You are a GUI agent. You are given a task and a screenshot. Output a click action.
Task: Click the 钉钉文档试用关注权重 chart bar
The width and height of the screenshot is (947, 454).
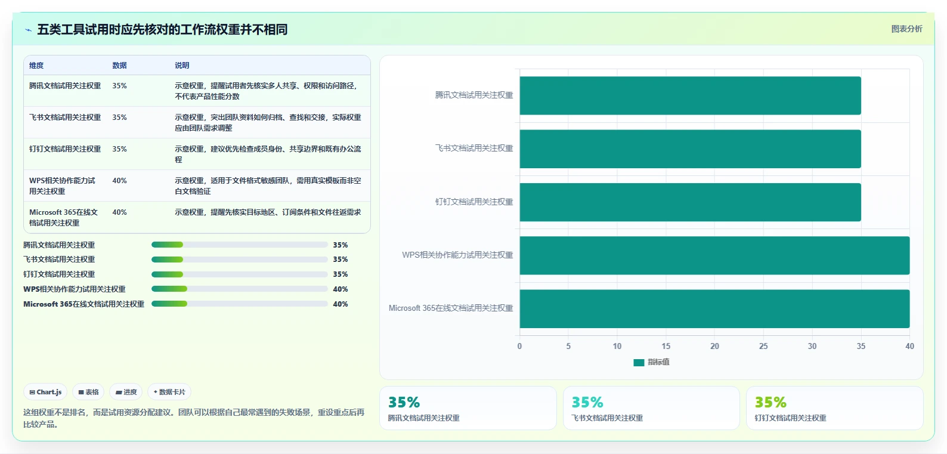(x=690, y=202)
